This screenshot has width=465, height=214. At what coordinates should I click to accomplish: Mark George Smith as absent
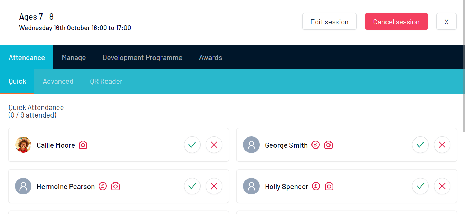tap(442, 145)
